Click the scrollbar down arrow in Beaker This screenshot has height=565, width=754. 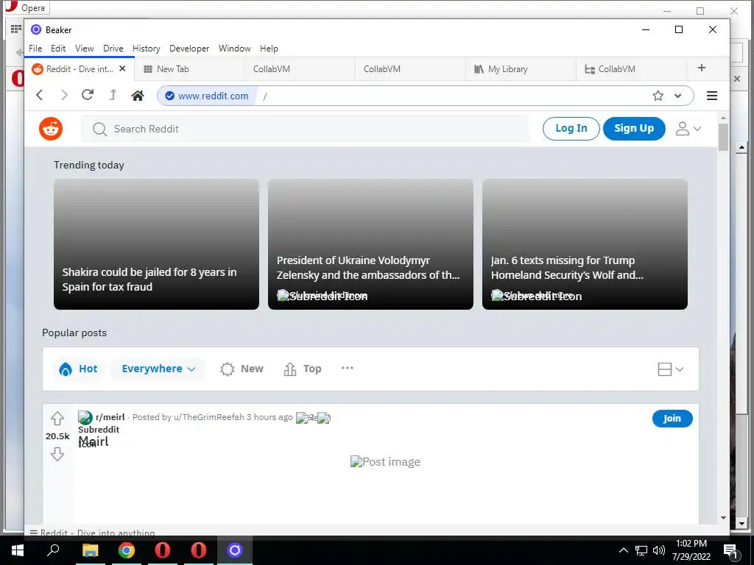tap(723, 517)
